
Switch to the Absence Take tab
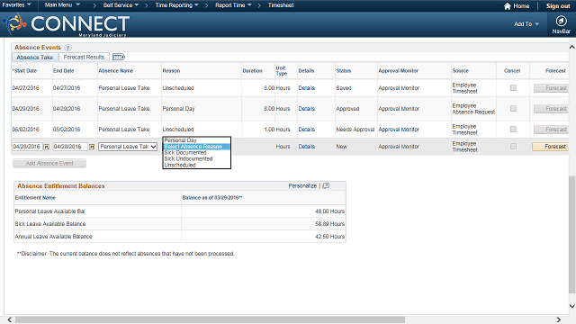pos(35,58)
